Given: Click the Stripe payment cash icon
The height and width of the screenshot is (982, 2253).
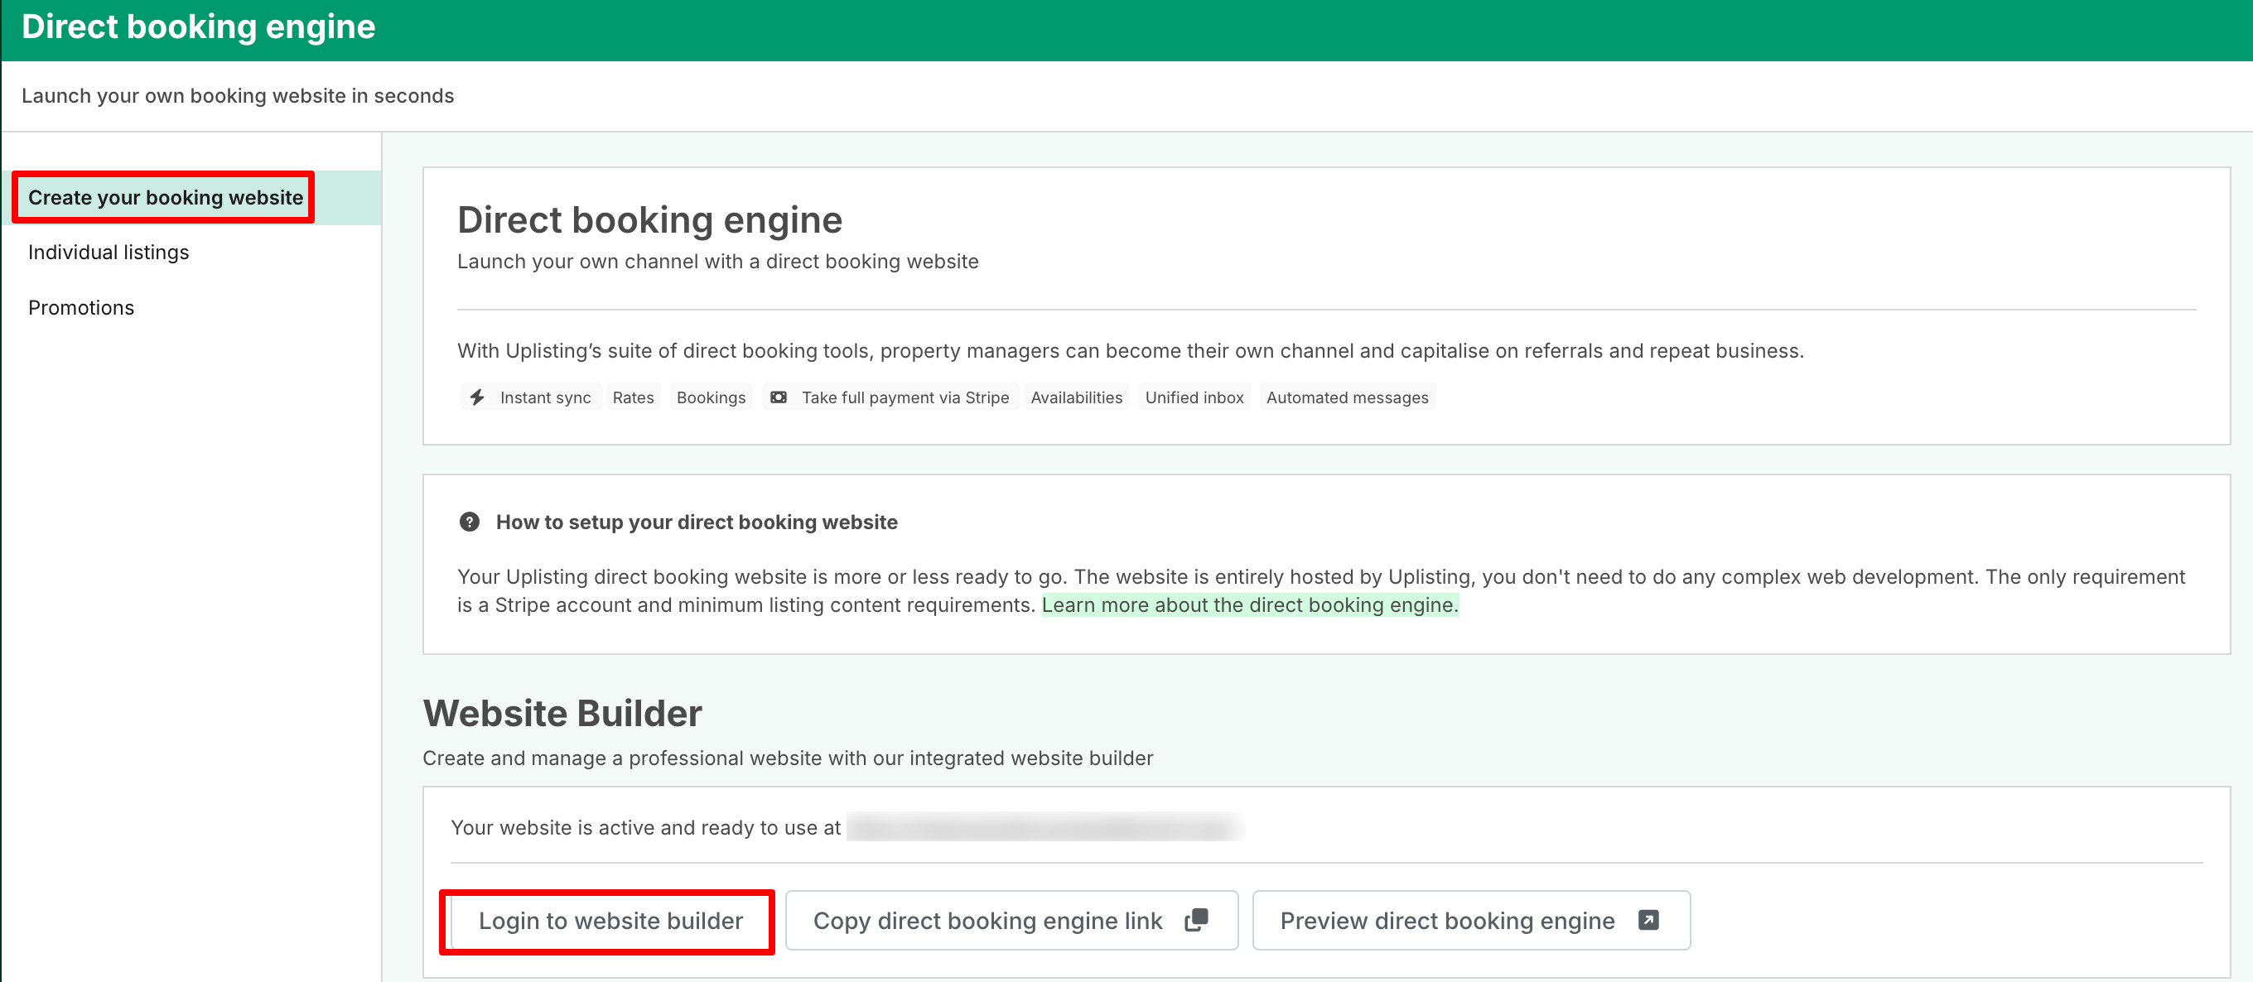Looking at the screenshot, I should tap(778, 397).
